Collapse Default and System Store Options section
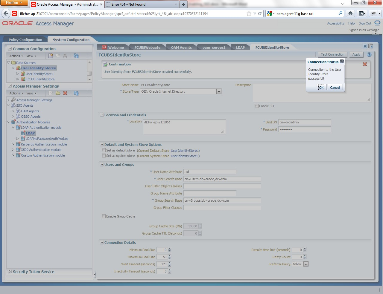Screen dimensions: 383x294 [x=102, y=145]
